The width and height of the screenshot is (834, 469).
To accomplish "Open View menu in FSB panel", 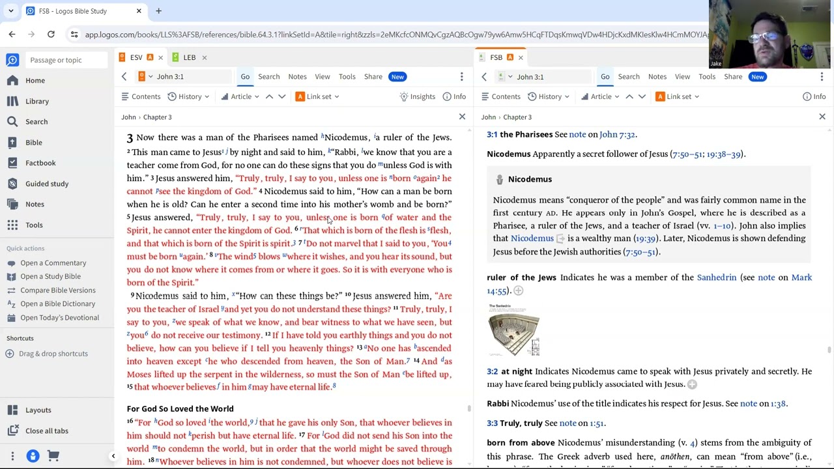I will (682, 77).
